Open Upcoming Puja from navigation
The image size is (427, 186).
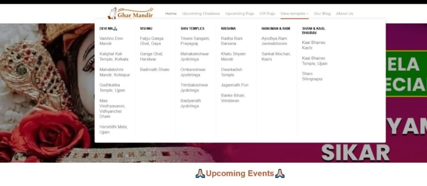point(239,13)
